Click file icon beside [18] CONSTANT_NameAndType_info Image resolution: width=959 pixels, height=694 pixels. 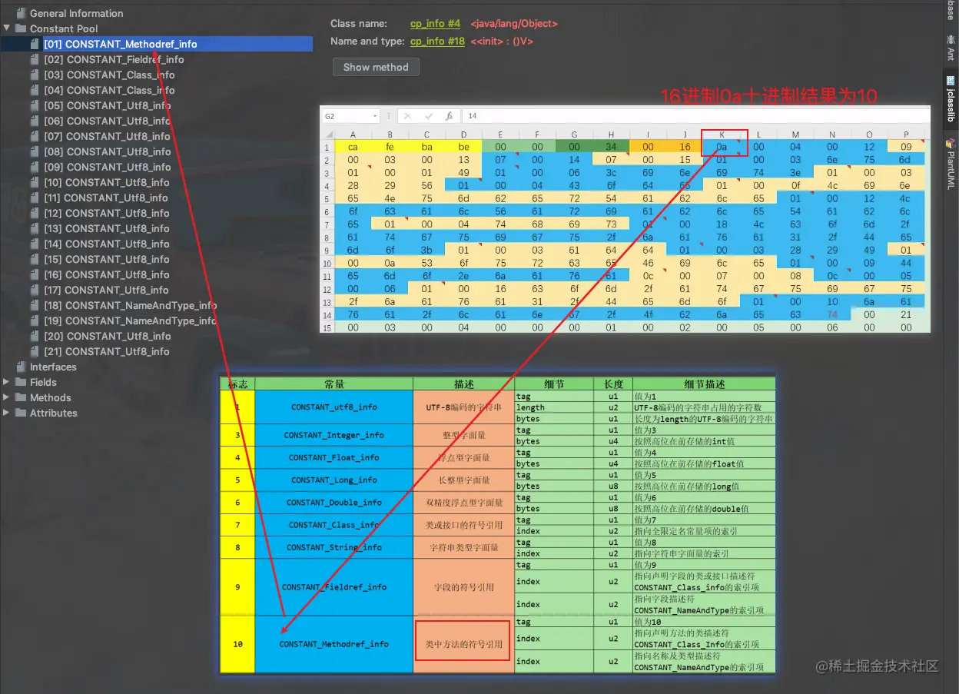(x=34, y=305)
